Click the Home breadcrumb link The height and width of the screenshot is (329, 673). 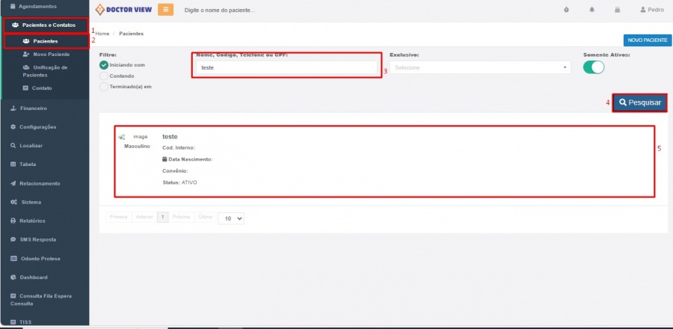tap(103, 34)
